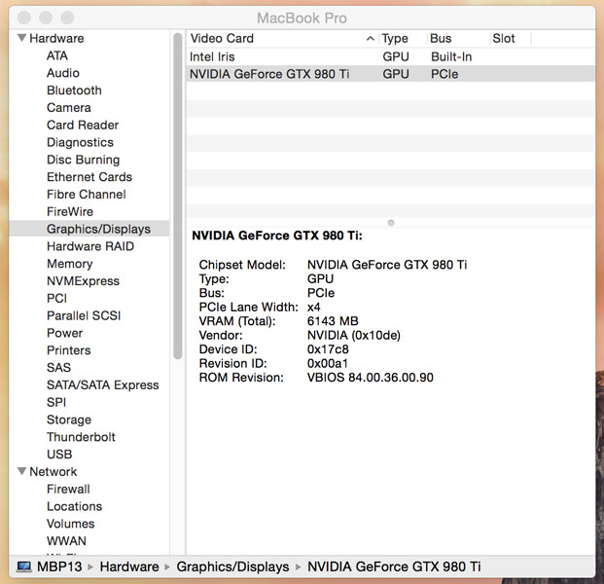This screenshot has height=584, width=604.
Task: Sort by Video Card column header
Action: point(222,38)
